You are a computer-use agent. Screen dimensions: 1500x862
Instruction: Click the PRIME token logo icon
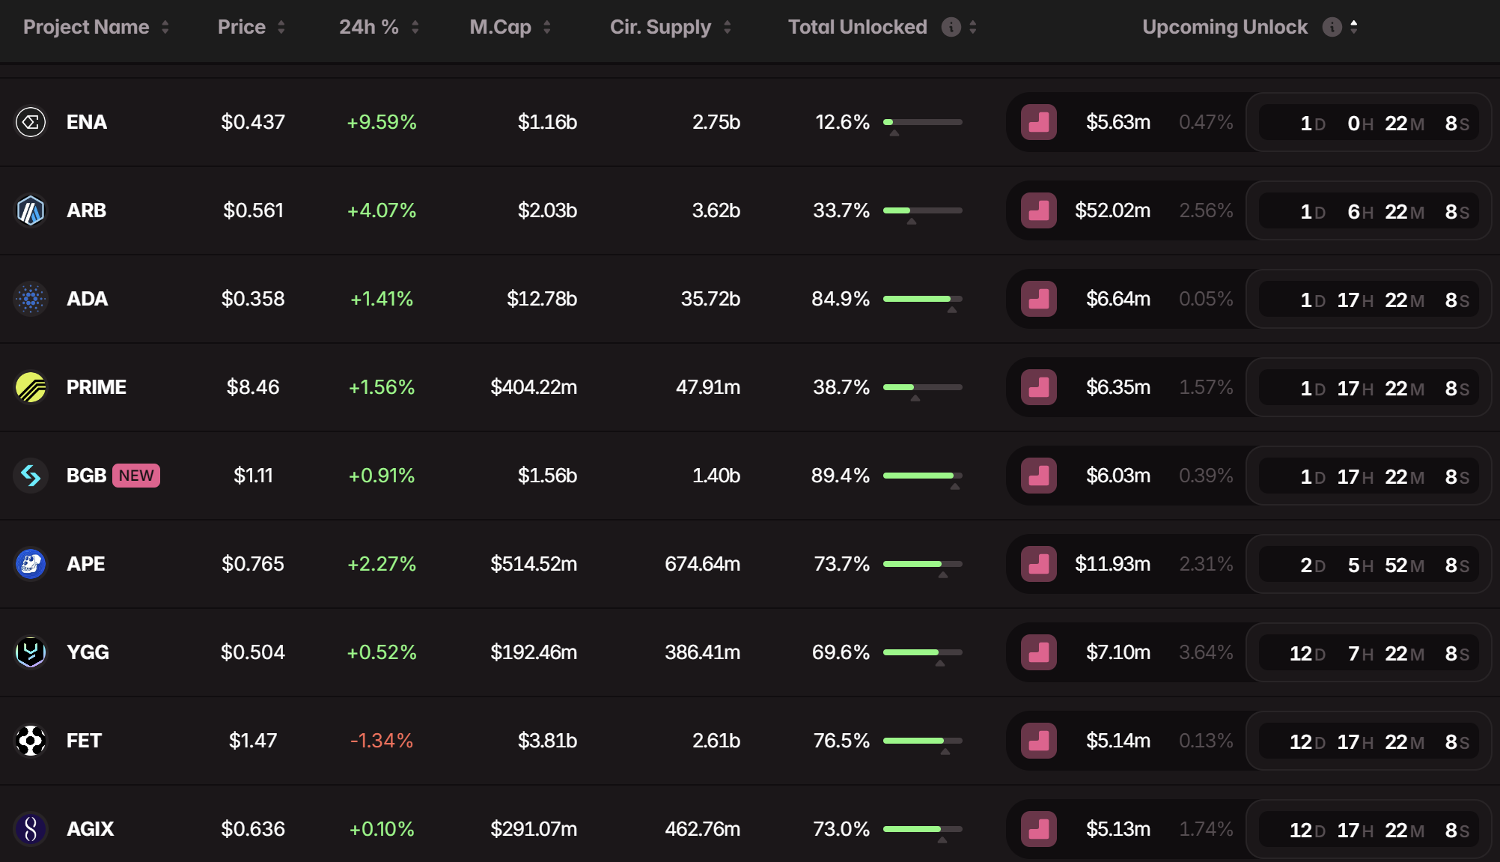coord(31,387)
